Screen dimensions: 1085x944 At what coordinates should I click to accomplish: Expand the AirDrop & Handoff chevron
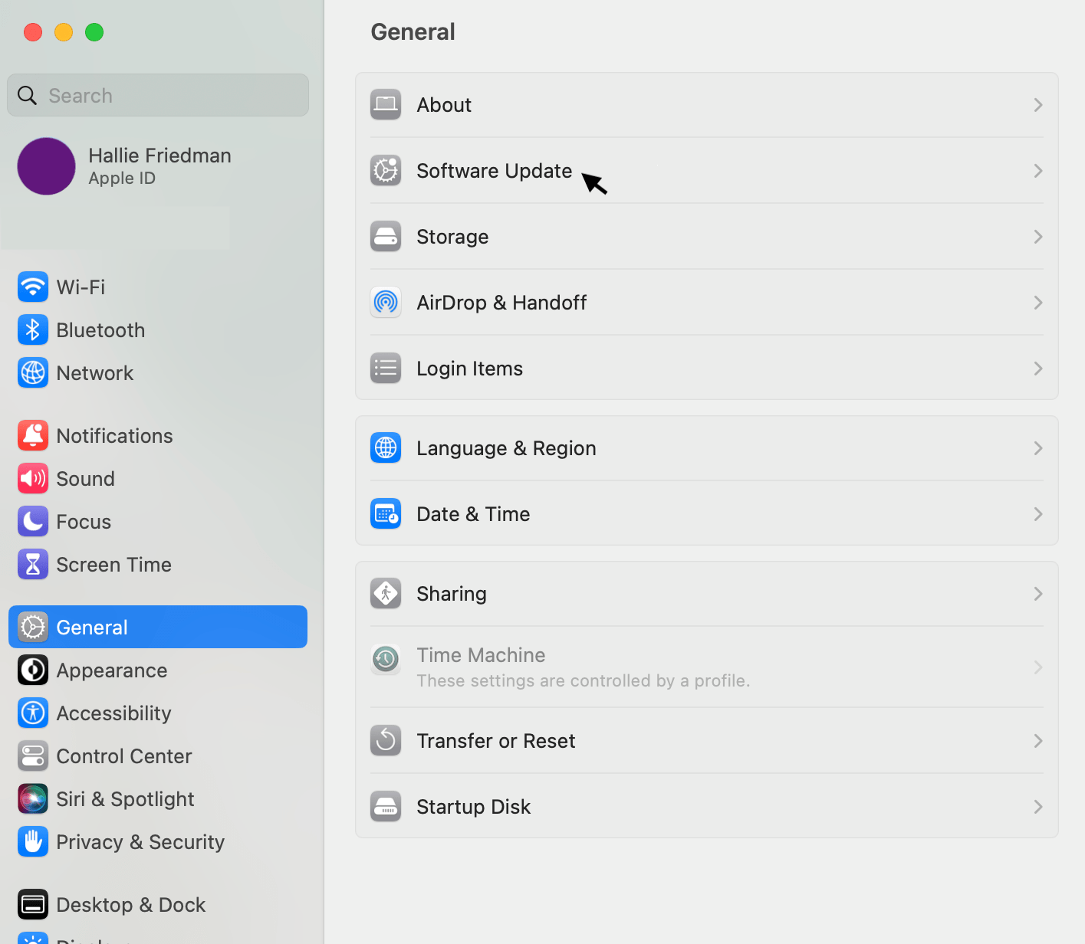pyautogui.click(x=1038, y=303)
